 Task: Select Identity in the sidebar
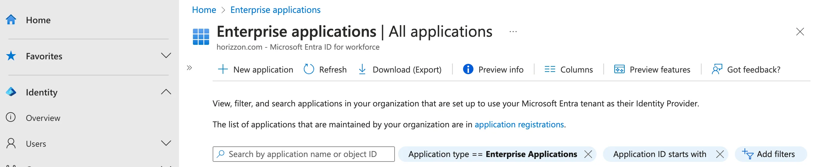(42, 93)
